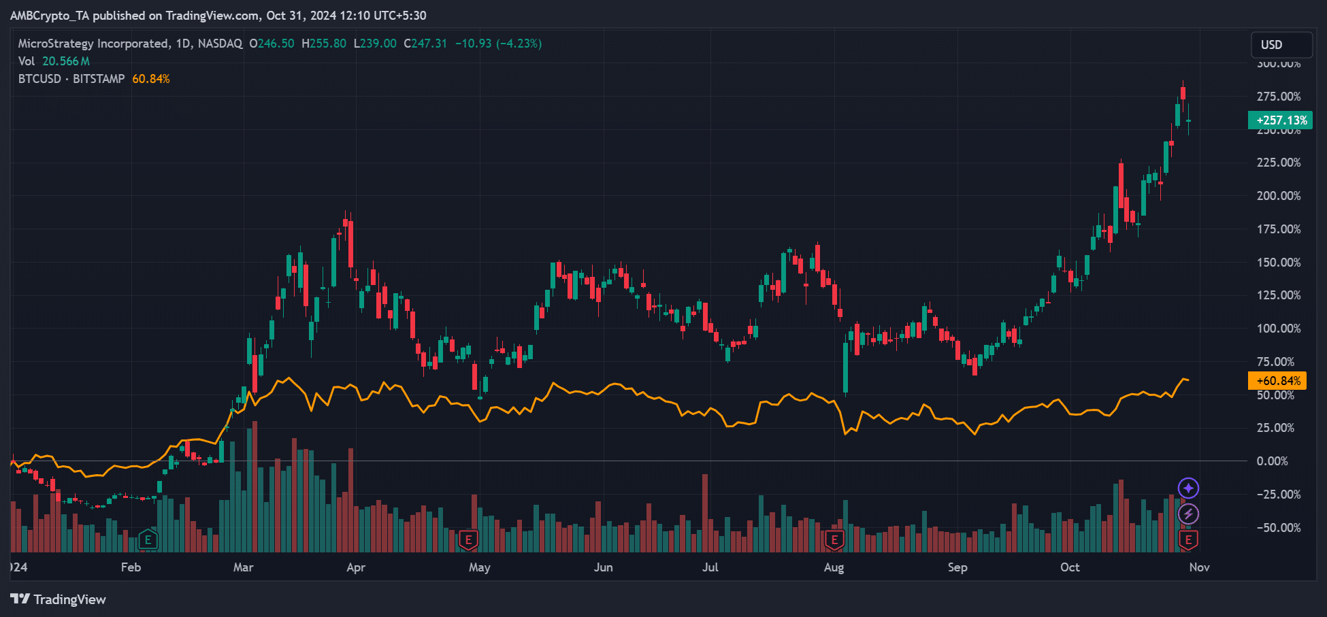Viewport: 1327px width, 617px height.
Task: Click the TradingView logo
Action: pyautogui.click(x=59, y=599)
